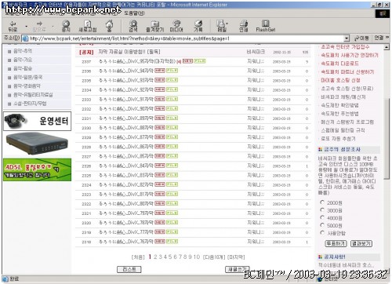This screenshot has width=392, height=284.
Task: Open 소설-판타지/무협 in the left sidebar
Action: point(30,104)
